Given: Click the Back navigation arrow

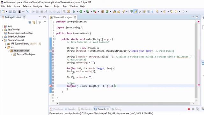Looking at the screenshot, I should point(176,11).
